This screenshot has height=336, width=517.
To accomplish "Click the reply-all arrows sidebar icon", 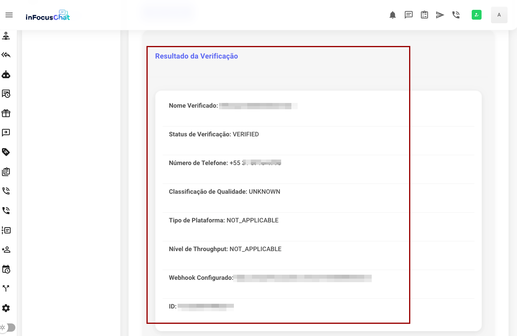I will [x=6, y=55].
